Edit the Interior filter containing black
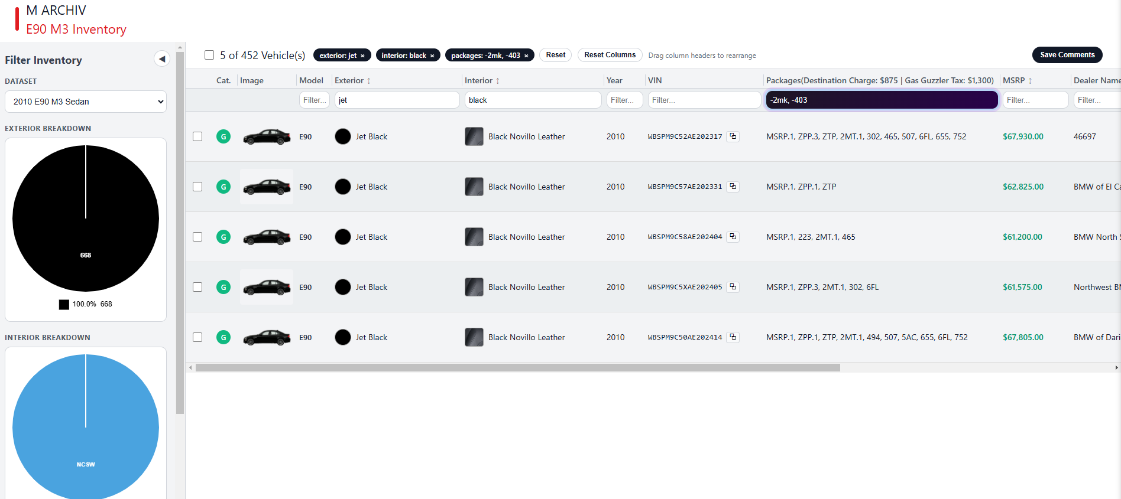The width and height of the screenshot is (1121, 499). (533, 100)
